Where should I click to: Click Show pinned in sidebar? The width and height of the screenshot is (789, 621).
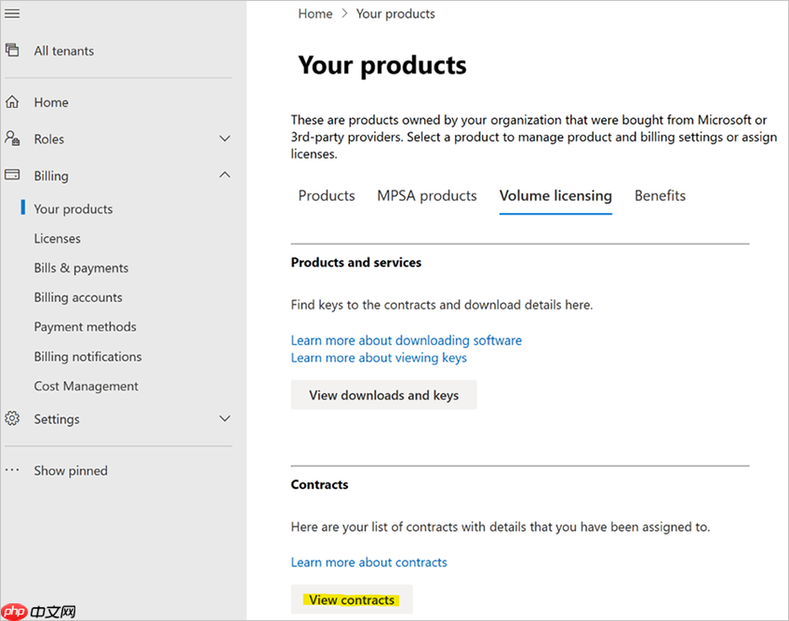coord(71,470)
